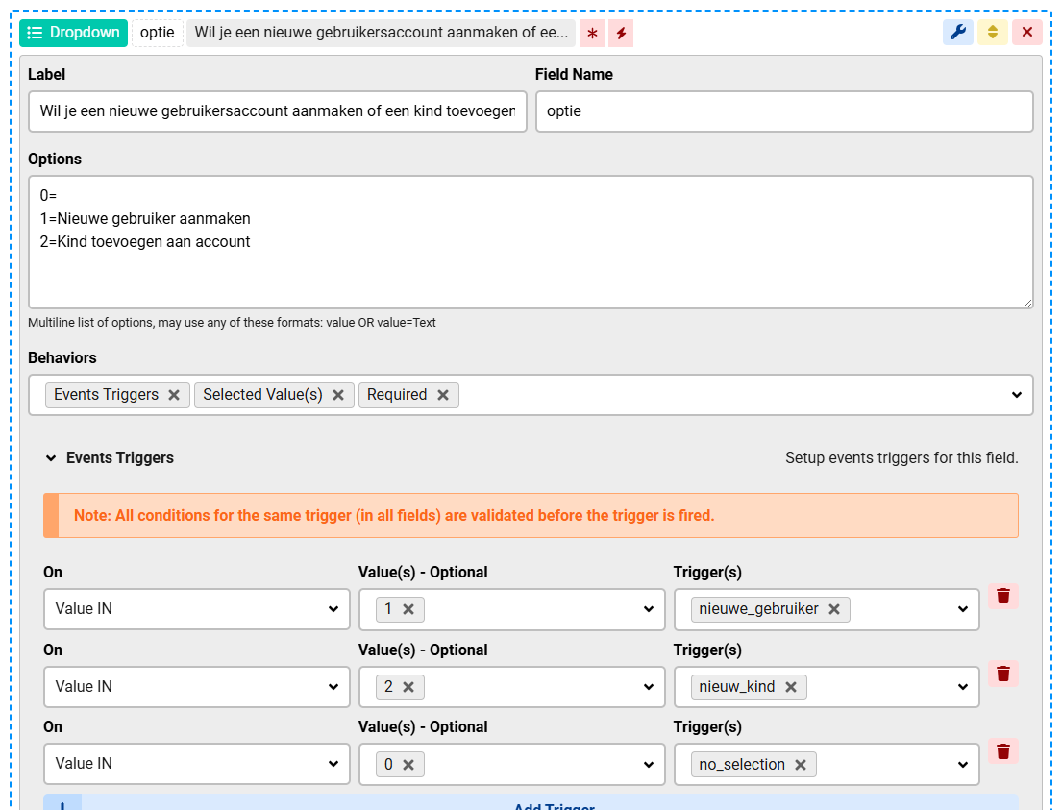Viewport: 1062px width, 810px height.
Task: Click the red asterisk required indicator
Action: (592, 34)
